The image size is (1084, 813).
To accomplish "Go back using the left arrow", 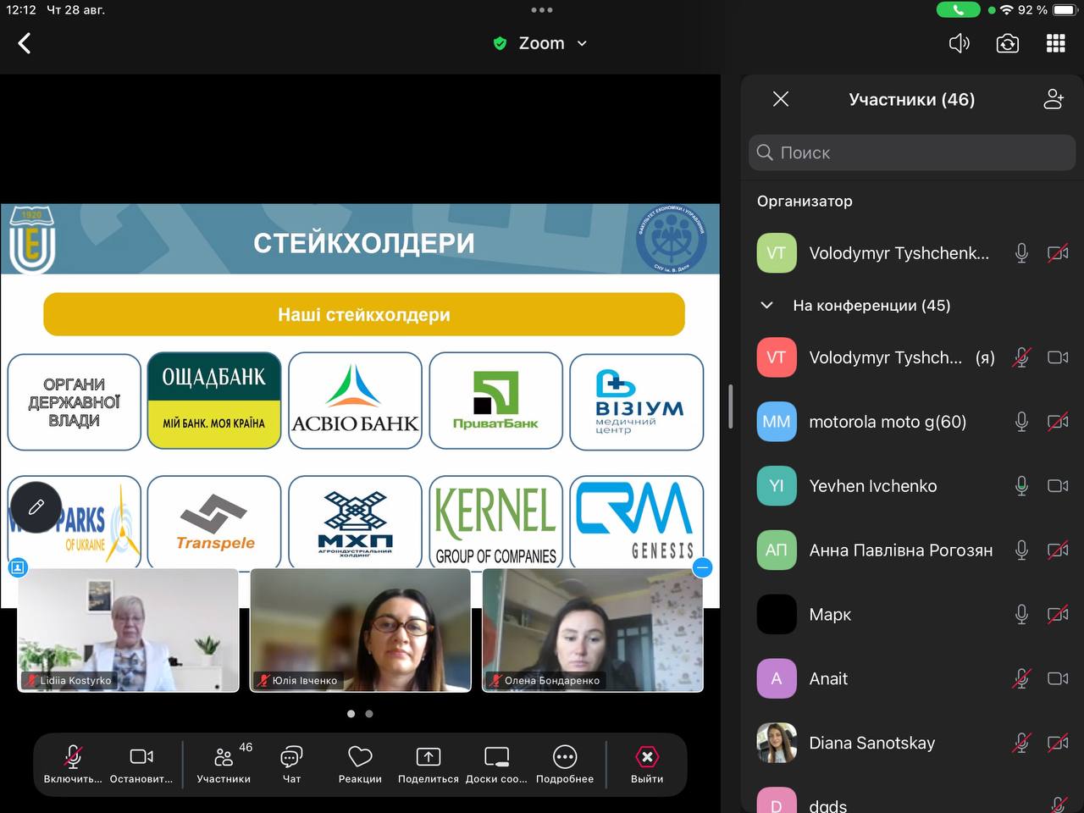I will [25, 43].
